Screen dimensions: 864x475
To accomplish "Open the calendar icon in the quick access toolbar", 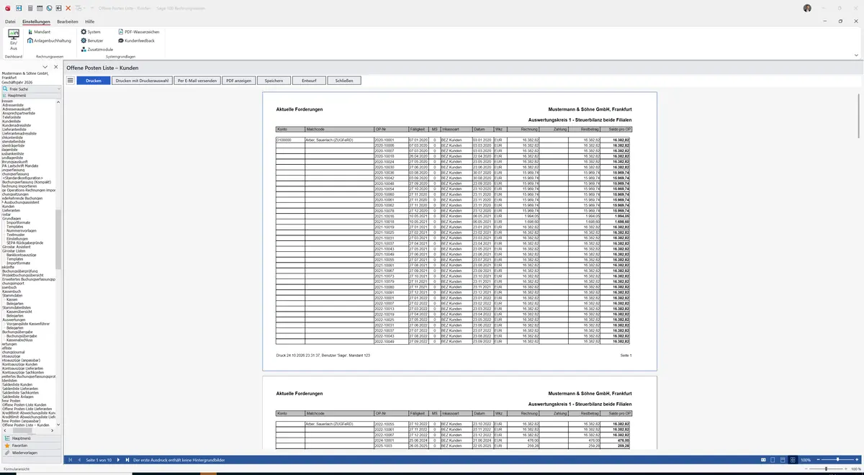I will click(39, 7).
